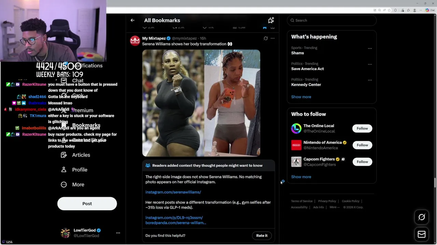
Task: Click the @mymixtapez handle
Action: [184, 38]
